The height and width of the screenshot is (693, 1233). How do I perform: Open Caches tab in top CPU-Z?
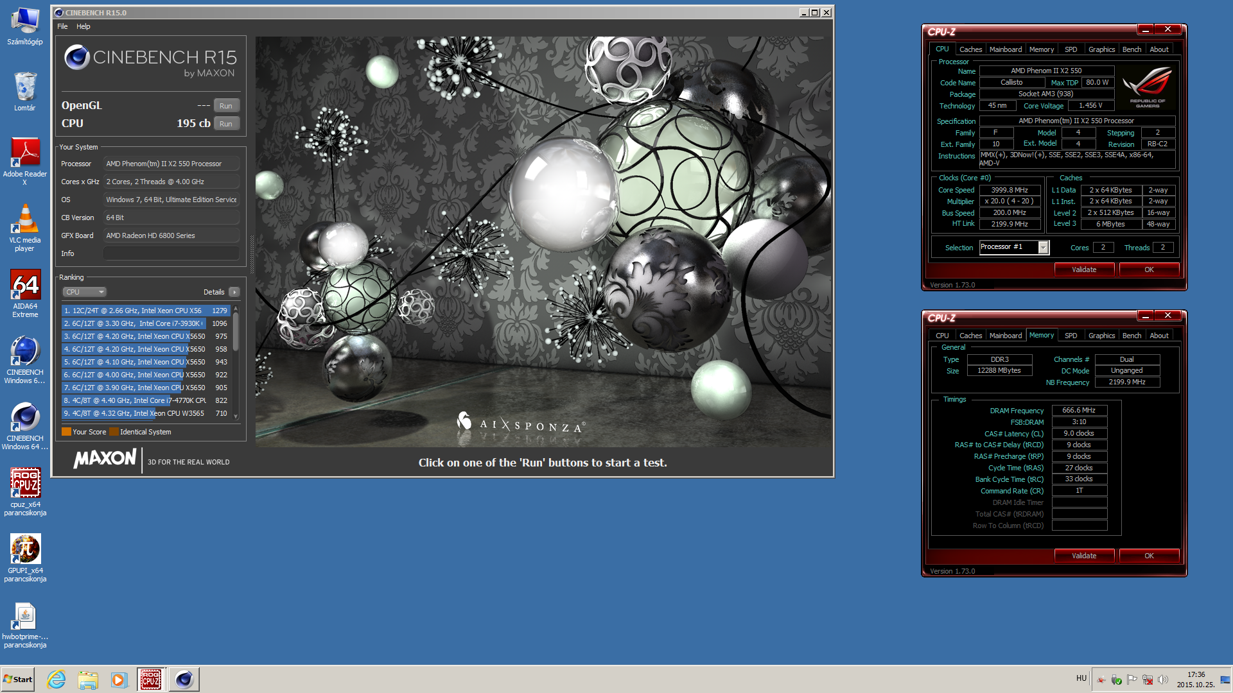pyautogui.click(x=970, y=49)
